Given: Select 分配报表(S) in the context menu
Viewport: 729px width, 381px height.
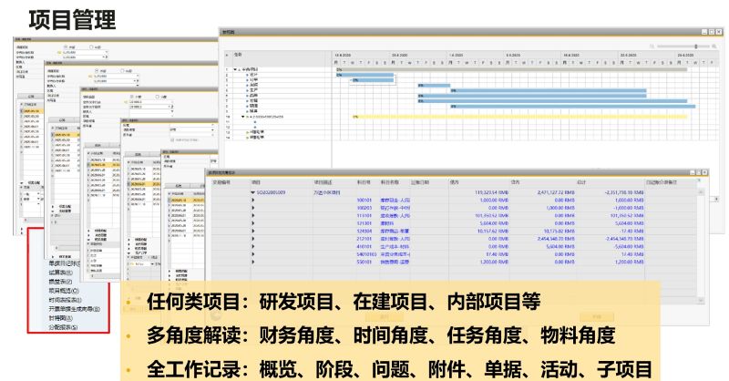Looking at the screenshot, I should click(63, 327).
